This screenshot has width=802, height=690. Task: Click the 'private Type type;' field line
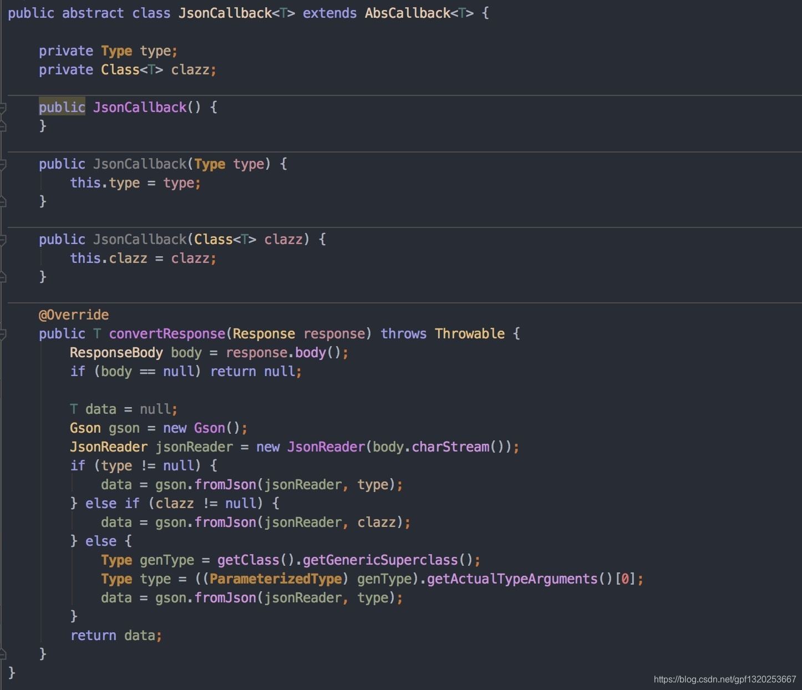point(108,50)
